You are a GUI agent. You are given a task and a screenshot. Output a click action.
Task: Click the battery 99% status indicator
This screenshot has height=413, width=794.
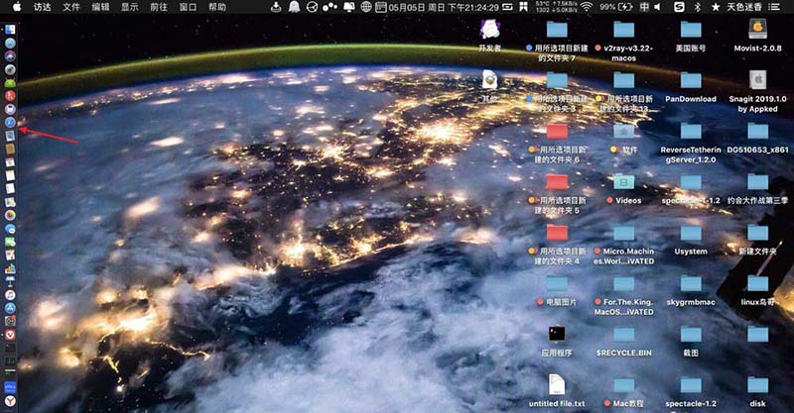tap(617, 7)
